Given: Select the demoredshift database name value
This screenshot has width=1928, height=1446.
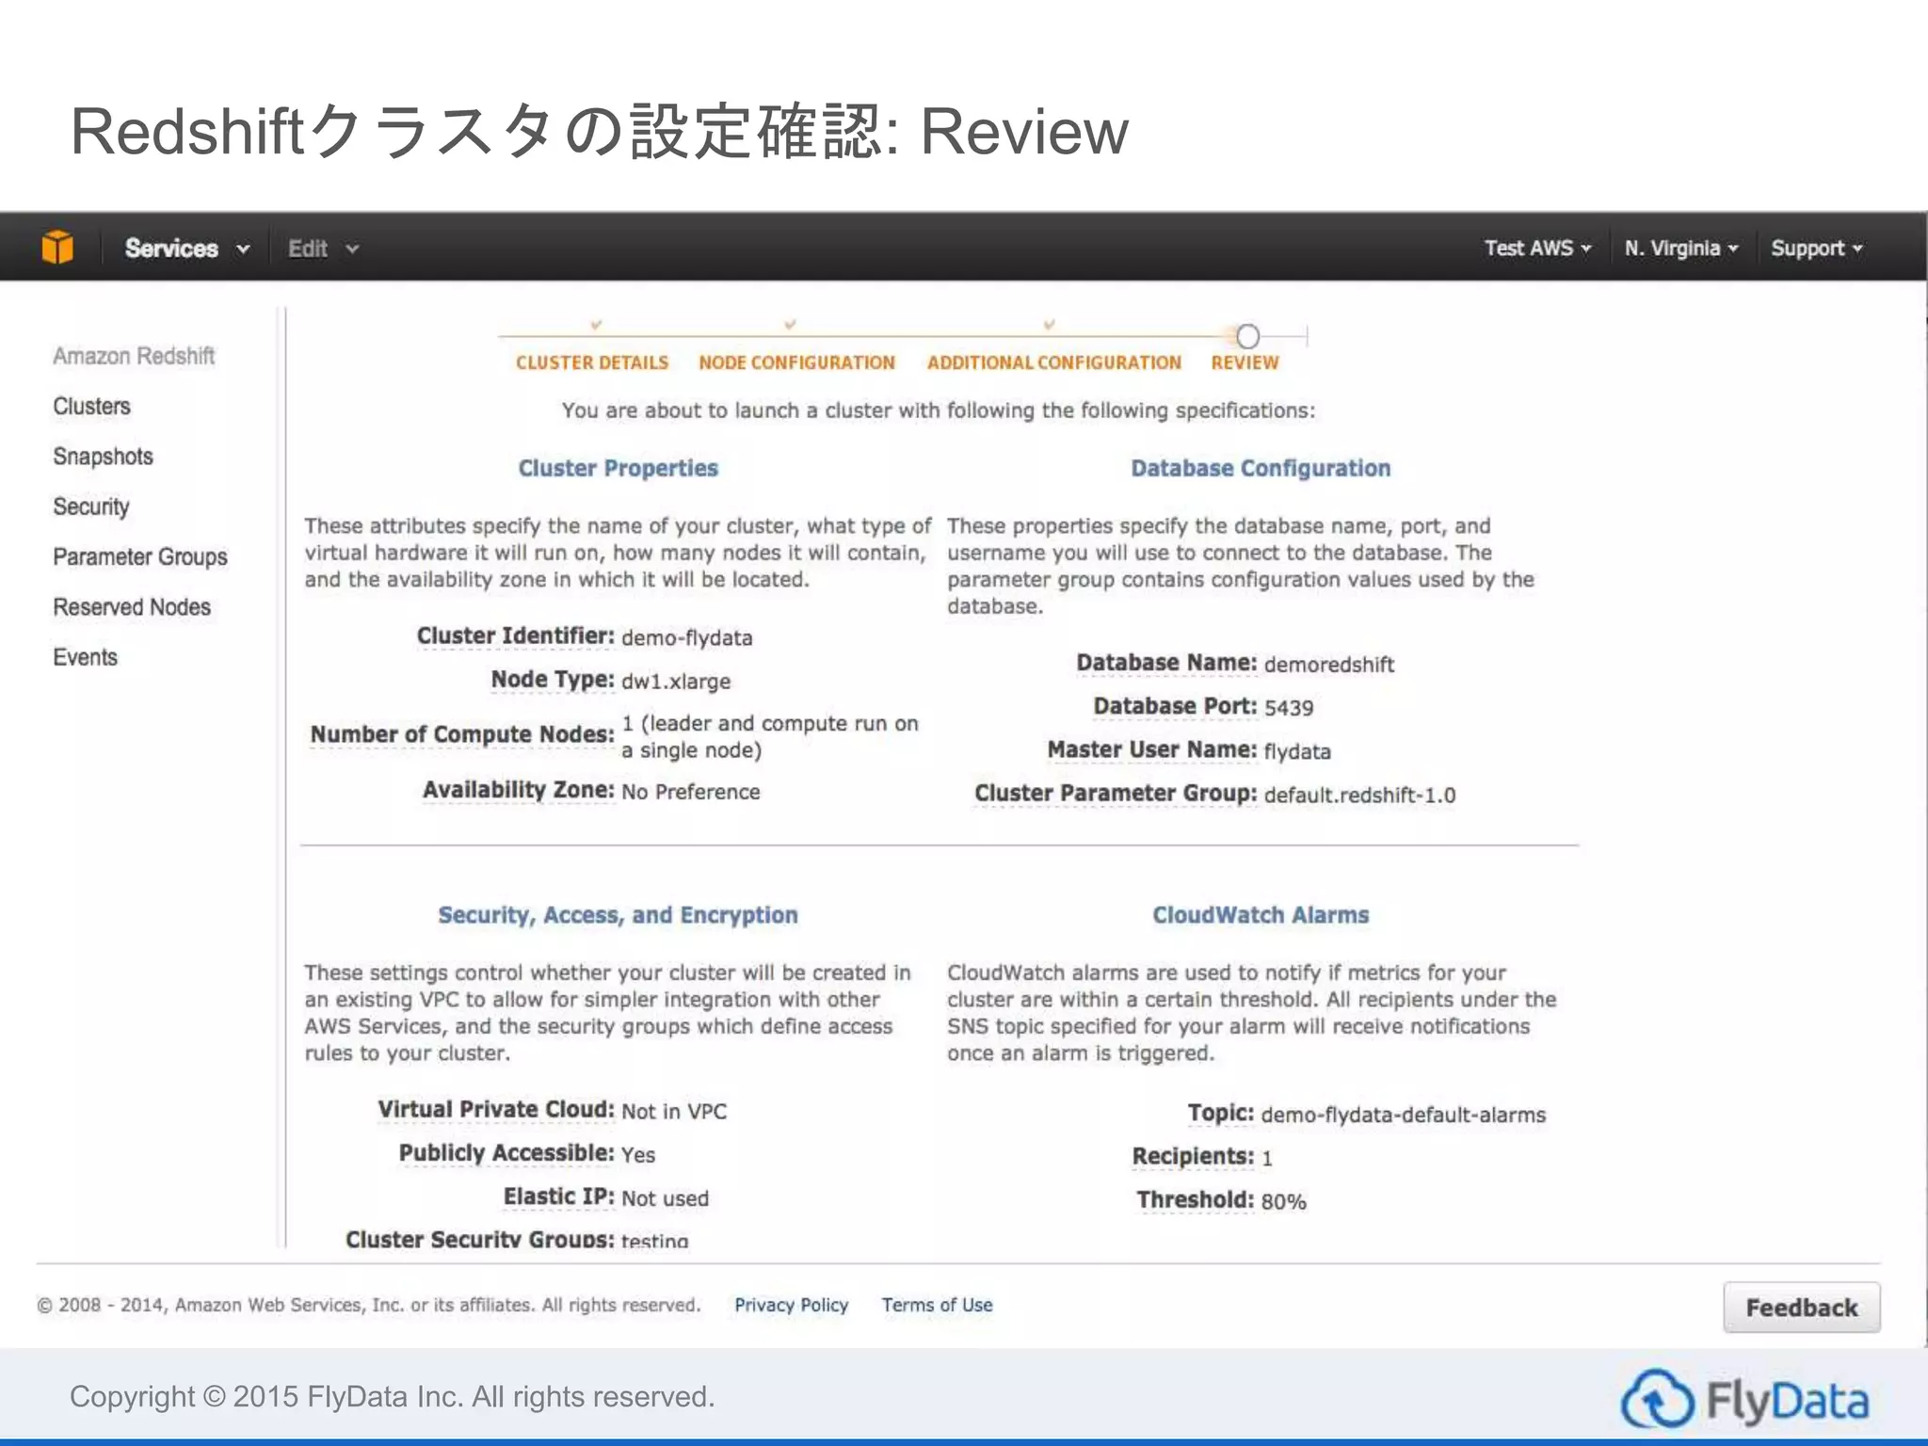Looking at the screenshot, I should point(1329,665).
